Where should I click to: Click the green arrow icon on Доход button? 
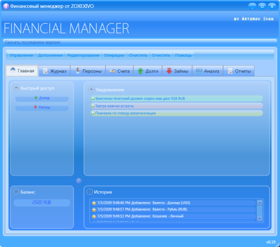click(36, 98)
